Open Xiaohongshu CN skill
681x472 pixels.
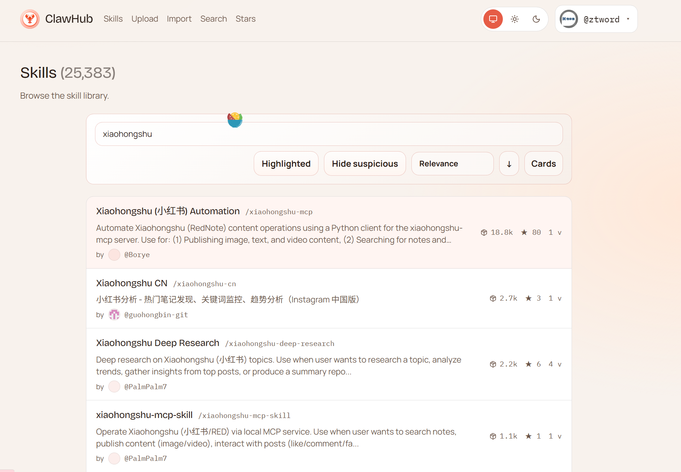point(132,283)
